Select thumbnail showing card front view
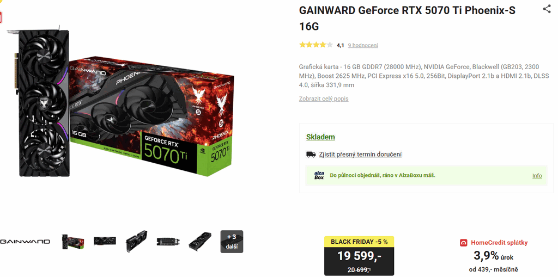Screen dimensions: 558x277 105,241
